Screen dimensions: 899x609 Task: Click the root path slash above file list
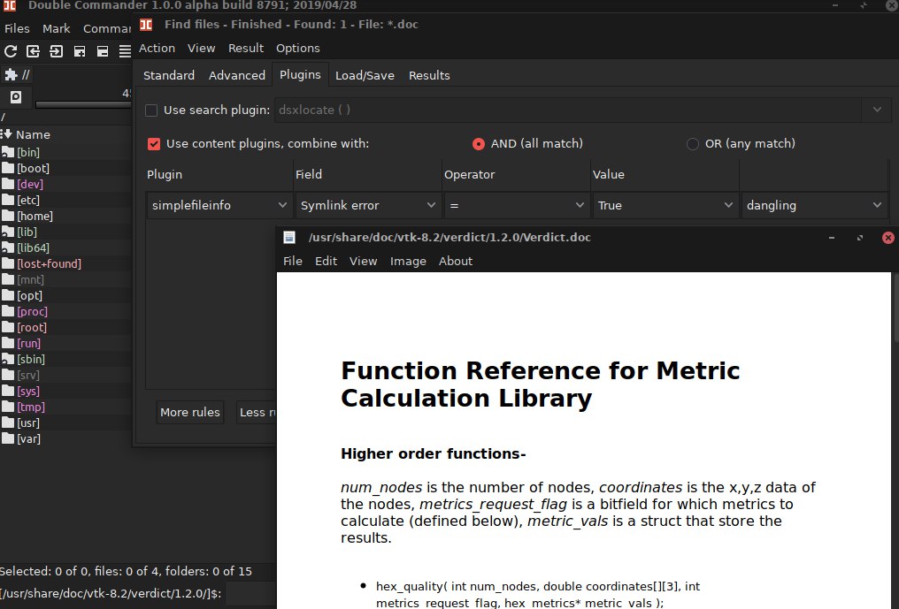point(3,117)
